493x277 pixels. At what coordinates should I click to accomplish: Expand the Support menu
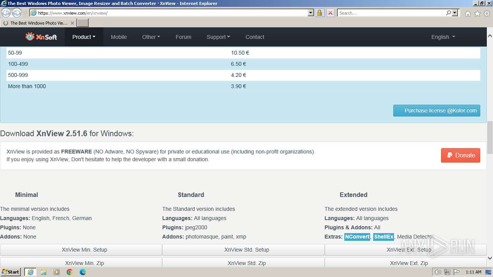218,37
